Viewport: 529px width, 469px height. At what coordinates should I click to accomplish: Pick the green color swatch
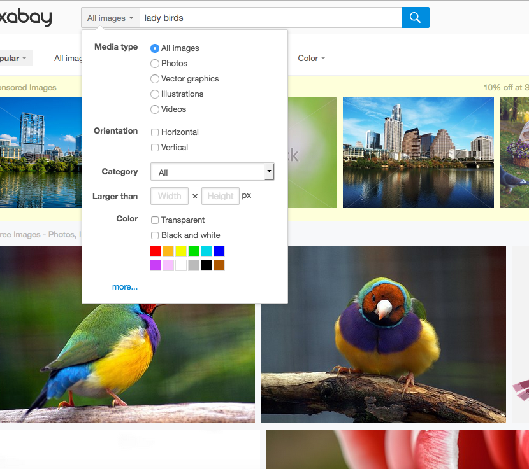194,251
